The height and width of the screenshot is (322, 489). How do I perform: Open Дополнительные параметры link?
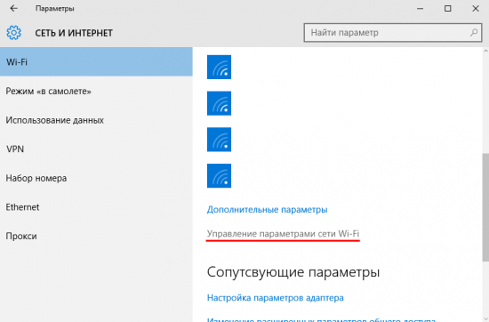267,209
